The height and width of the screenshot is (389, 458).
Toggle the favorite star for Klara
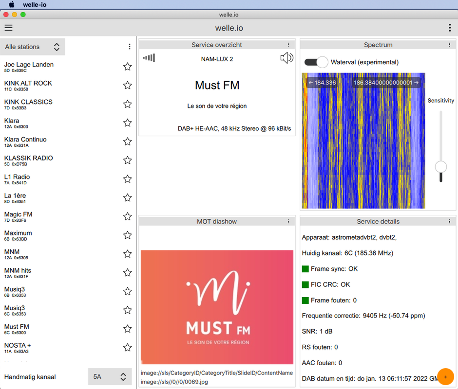pos(127,123)
